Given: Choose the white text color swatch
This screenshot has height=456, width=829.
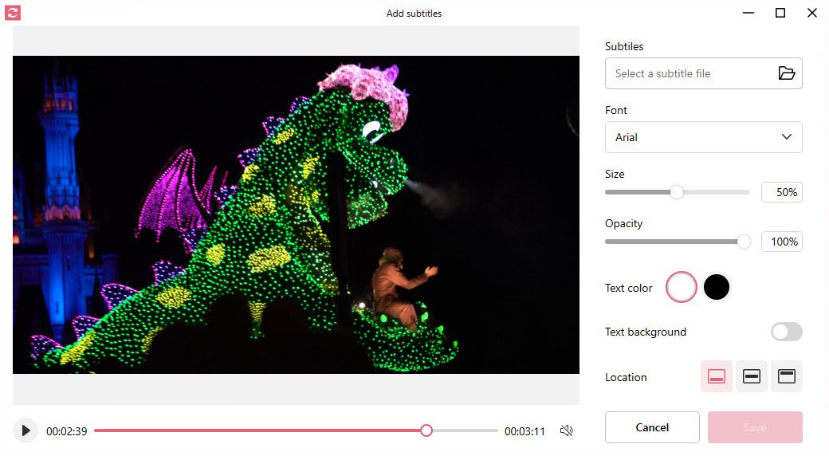Looking at the screenshot, I should [x=681, y=287].
